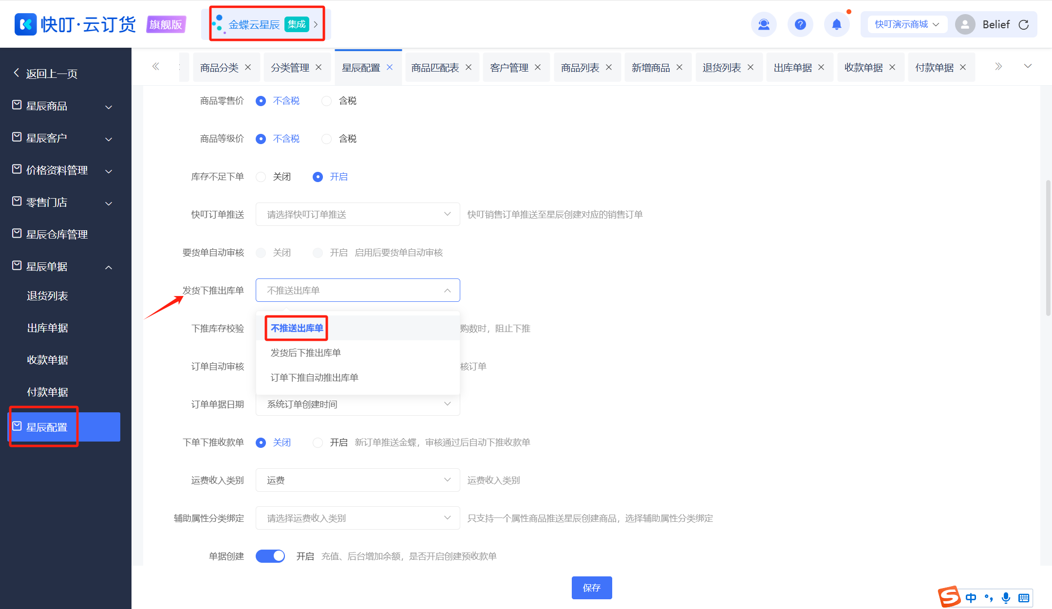The width and height of the screenshot is (1052, 609).
Task: Open the 订单单据日期 dropdown
Action: coord(358,404)
